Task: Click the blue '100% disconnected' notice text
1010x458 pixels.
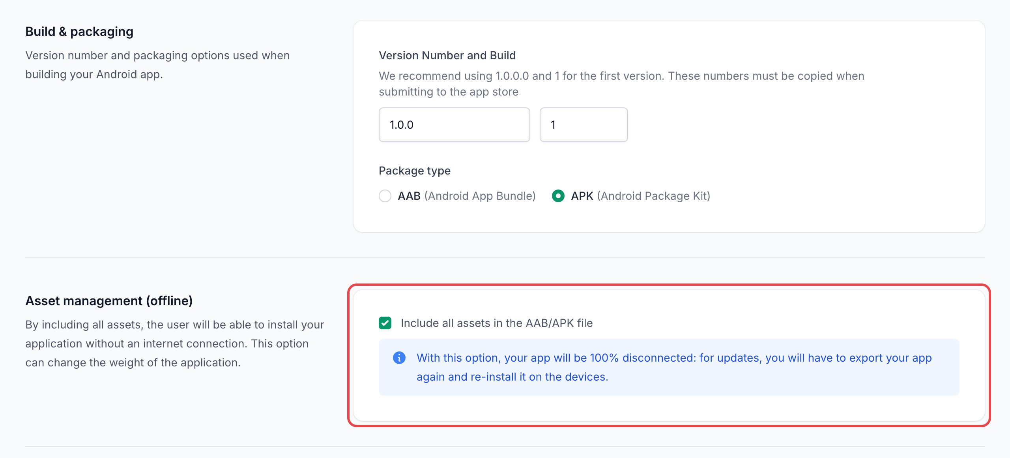Action: coord(674,367)
